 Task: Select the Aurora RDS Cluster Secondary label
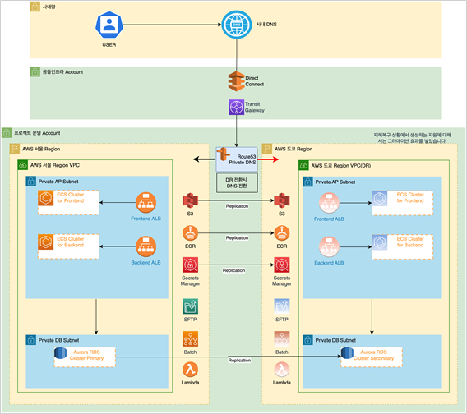click(x=374, y=355)
